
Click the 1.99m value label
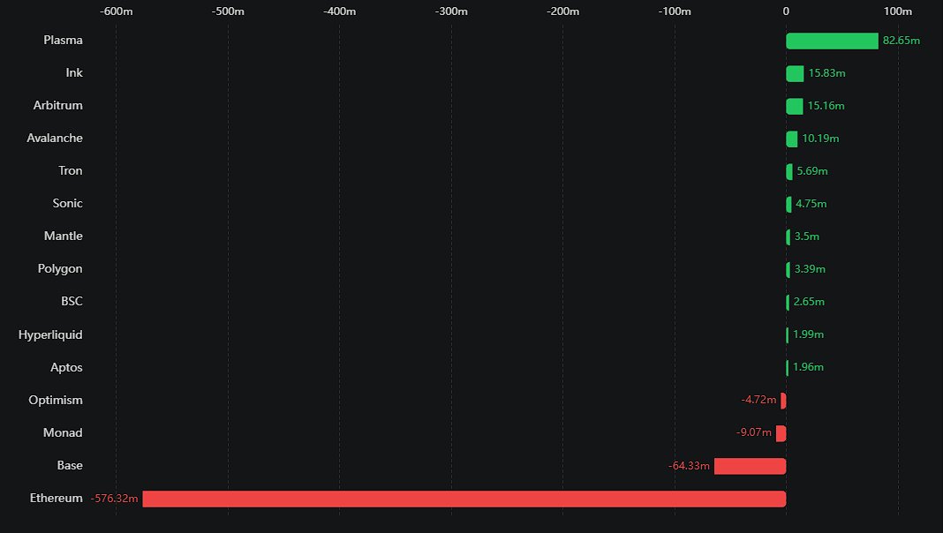[x=808, y=334]
